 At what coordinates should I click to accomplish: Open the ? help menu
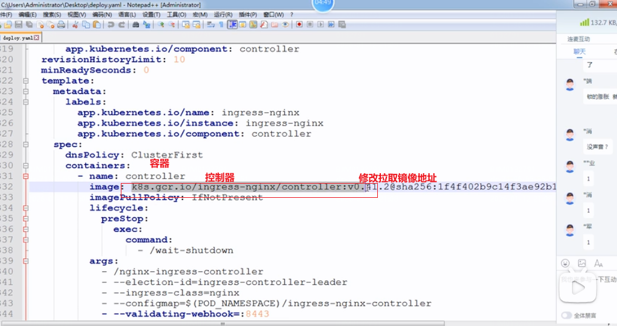coord(292,15)
